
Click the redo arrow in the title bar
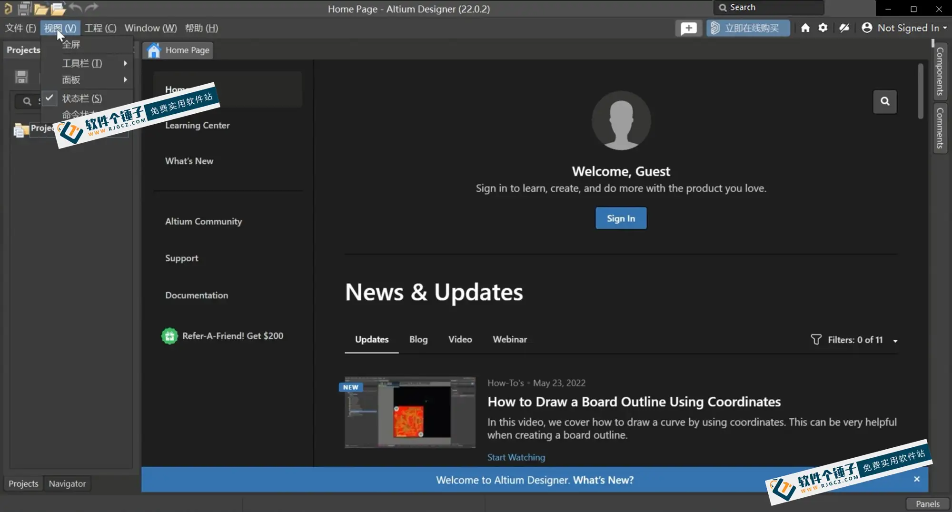tap(91, 7)
